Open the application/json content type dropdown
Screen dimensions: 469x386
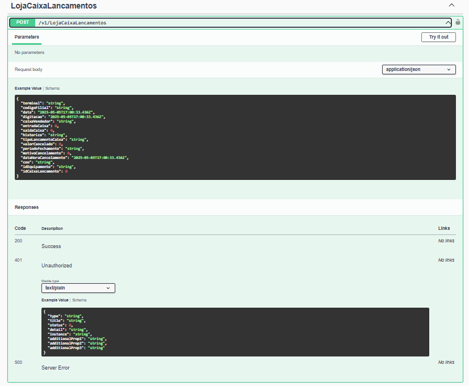point(418,69)
